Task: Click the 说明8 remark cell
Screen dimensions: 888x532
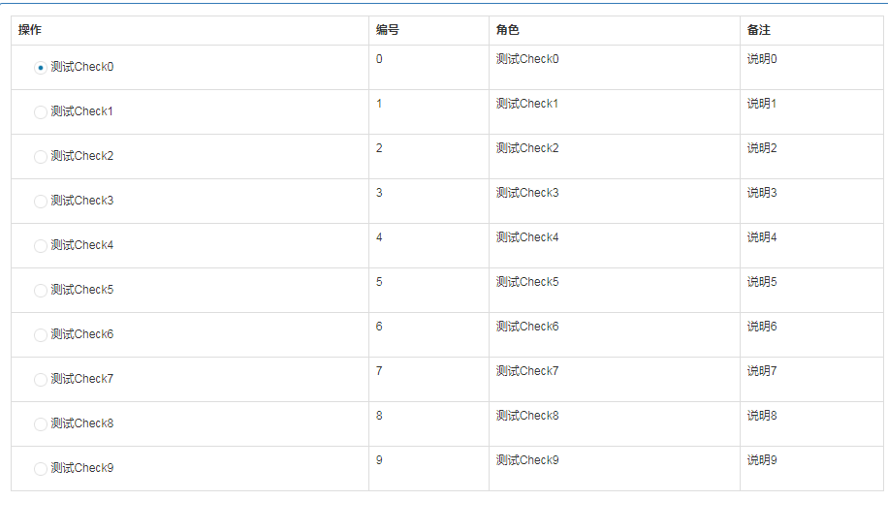Action: (x=811, y=423)
